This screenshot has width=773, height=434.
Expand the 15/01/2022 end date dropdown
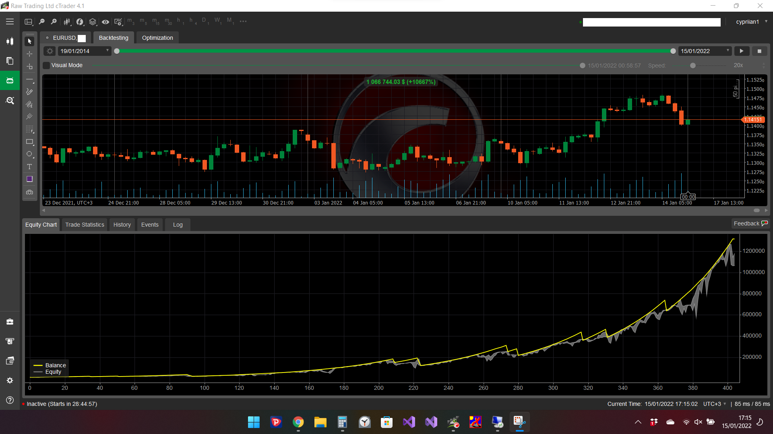click(728, 51)
